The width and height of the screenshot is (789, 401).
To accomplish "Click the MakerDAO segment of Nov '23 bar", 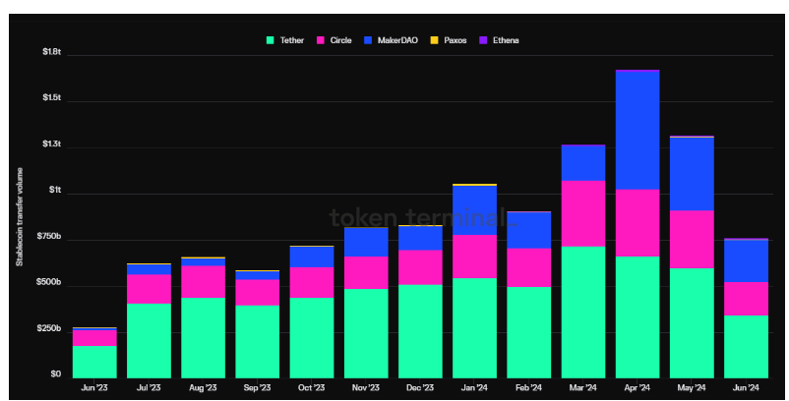I will [x=366, y=242].
